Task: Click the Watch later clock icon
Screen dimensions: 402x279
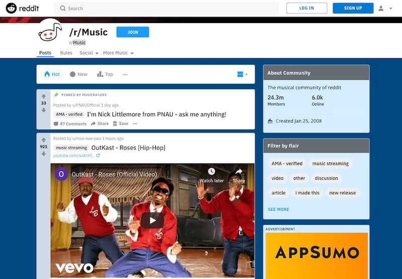Action: pos(212,171)
